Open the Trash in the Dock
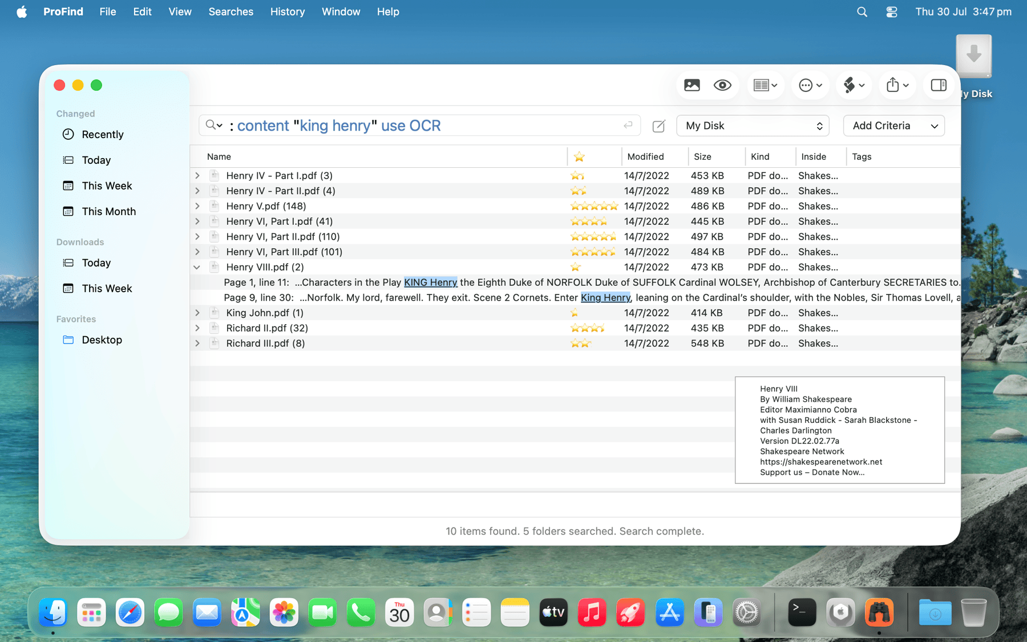The height and width of the screenshot is (642, 1027). (973, 612)
